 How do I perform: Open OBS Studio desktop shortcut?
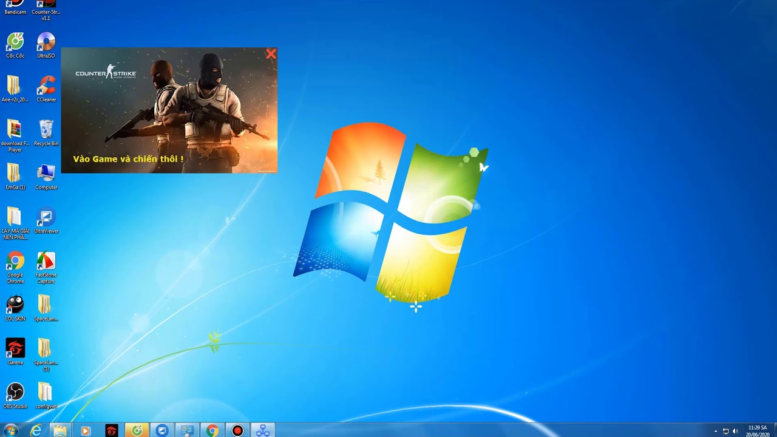(15, 393)
